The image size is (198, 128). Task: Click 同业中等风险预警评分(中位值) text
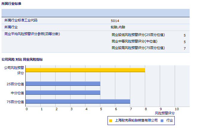click(134, 41)
